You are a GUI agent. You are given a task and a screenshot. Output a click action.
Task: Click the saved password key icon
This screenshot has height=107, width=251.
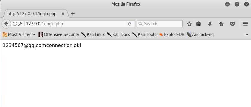pos(20,24)
